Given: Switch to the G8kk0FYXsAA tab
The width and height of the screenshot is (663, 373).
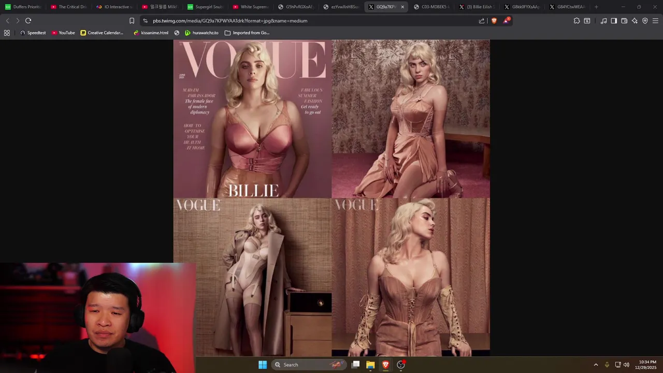Looking at the screenshot, I should 523,7.
